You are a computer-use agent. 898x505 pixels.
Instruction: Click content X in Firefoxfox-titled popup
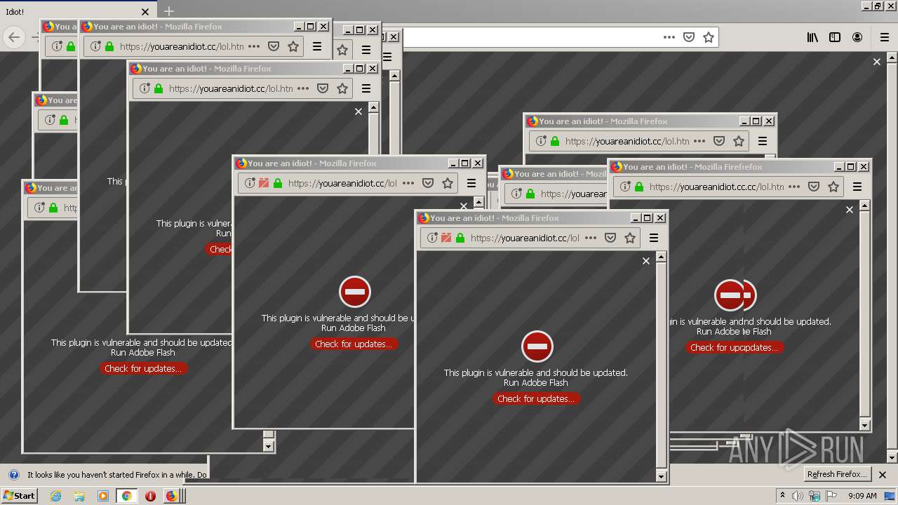[850, 210]
